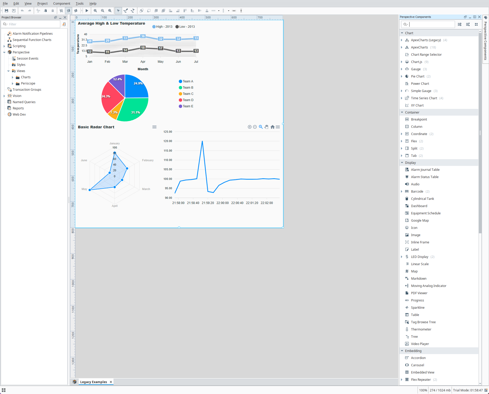Collapse the Container category in the components panel
The width and height of the screenshot is (489, 394).
tap(402, 112)
